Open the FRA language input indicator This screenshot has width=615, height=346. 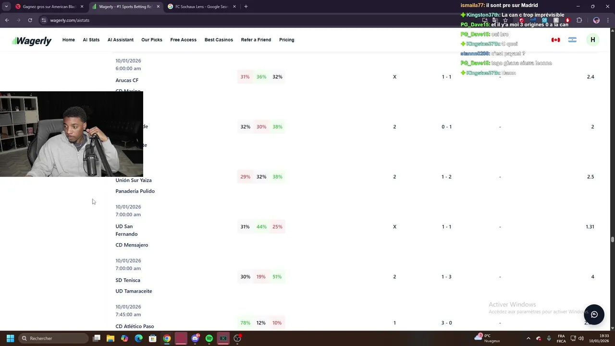tap(561, 338)
